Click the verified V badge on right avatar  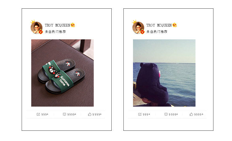(142, 32)
